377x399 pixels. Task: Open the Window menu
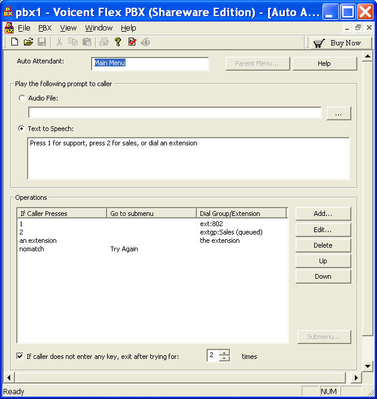[99, 28]
